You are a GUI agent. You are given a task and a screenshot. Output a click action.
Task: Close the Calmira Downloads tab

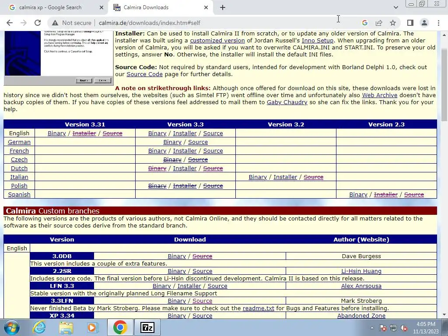[x=206, y=8]
